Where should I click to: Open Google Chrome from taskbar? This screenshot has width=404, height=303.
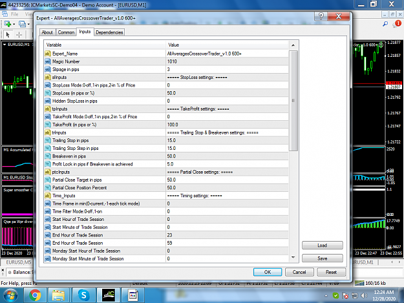point(35,295)
